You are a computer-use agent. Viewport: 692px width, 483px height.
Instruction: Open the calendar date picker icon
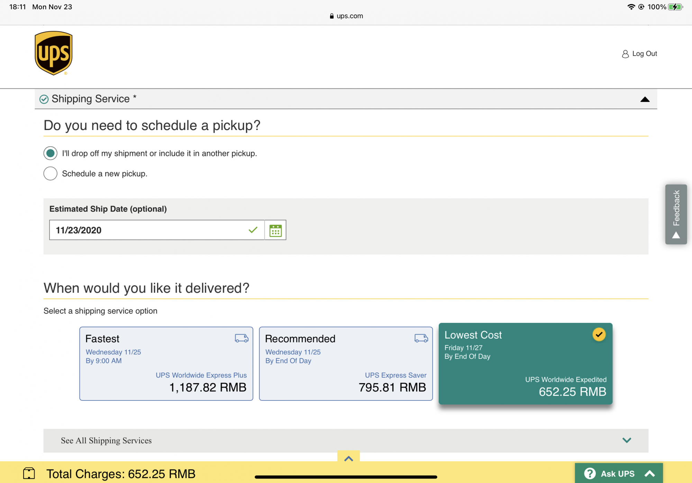click(275, 230)
